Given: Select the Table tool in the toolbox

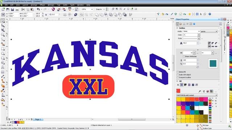Looking at the screenshot, I should [x=3, y=72].
